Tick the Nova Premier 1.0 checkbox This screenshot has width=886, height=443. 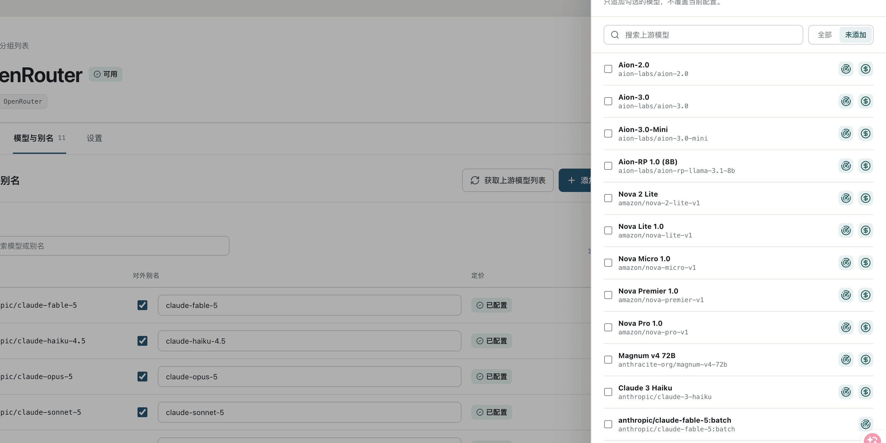coord(608,295)
